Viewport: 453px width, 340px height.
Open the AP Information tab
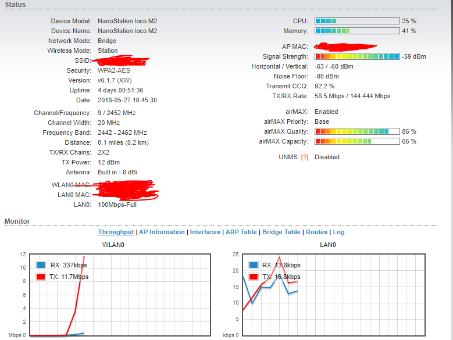coord(162,232)
